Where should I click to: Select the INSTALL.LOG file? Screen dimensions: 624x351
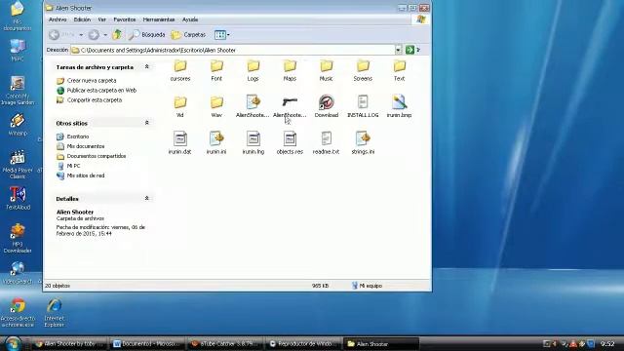pos(363,106)
